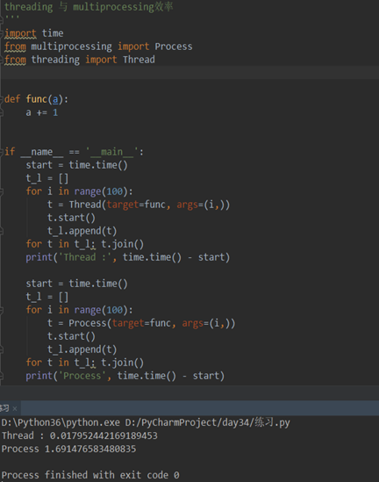Image resolution: width=379 pixels, height=482 pixels.
Task: Click the Thread timing output line
Action: (80, 435)
